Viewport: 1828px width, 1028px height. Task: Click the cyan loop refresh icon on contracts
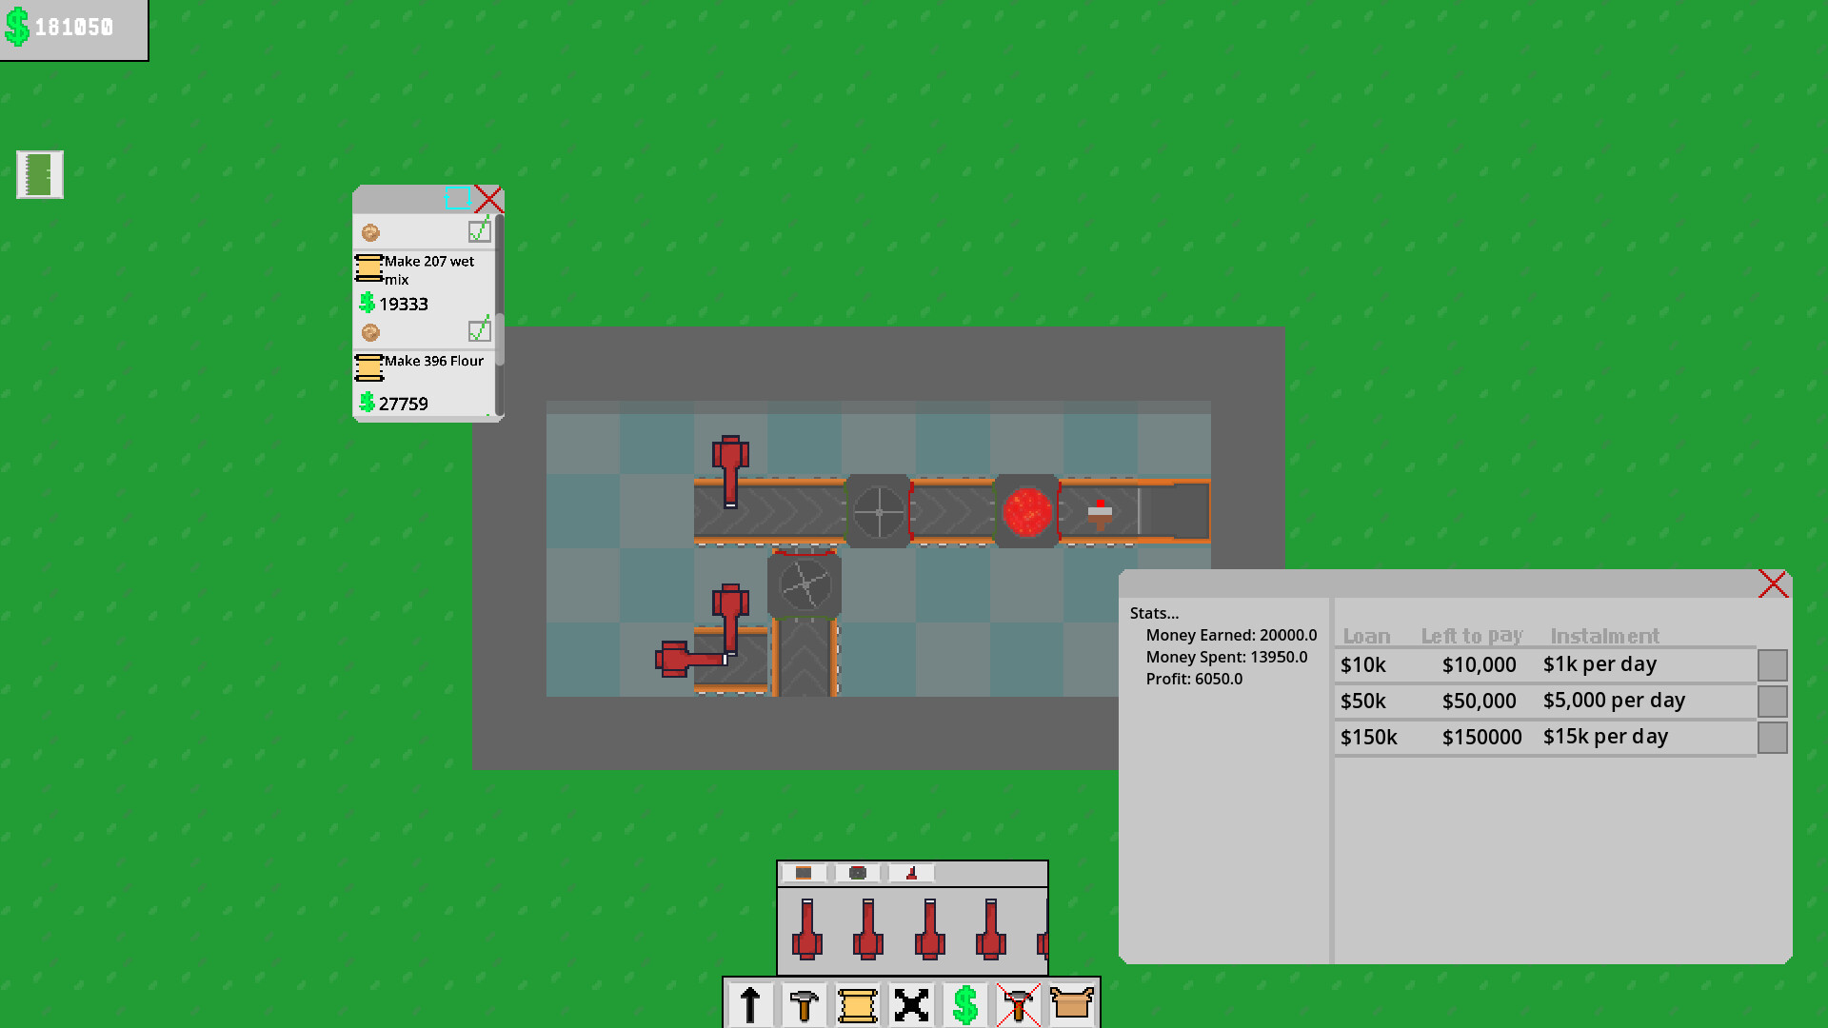tap(457, 199)
